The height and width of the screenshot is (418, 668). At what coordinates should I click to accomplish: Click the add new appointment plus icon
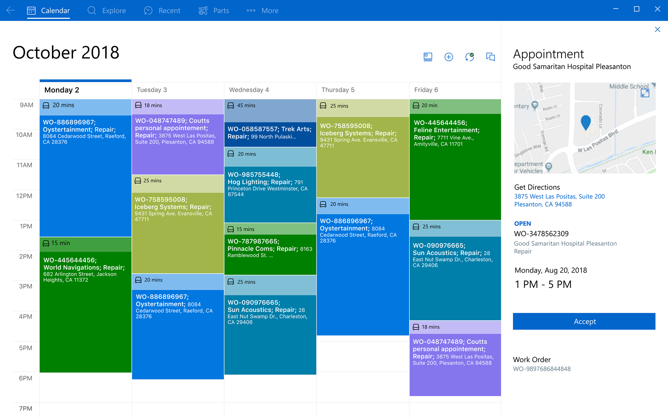click(448, 57)
